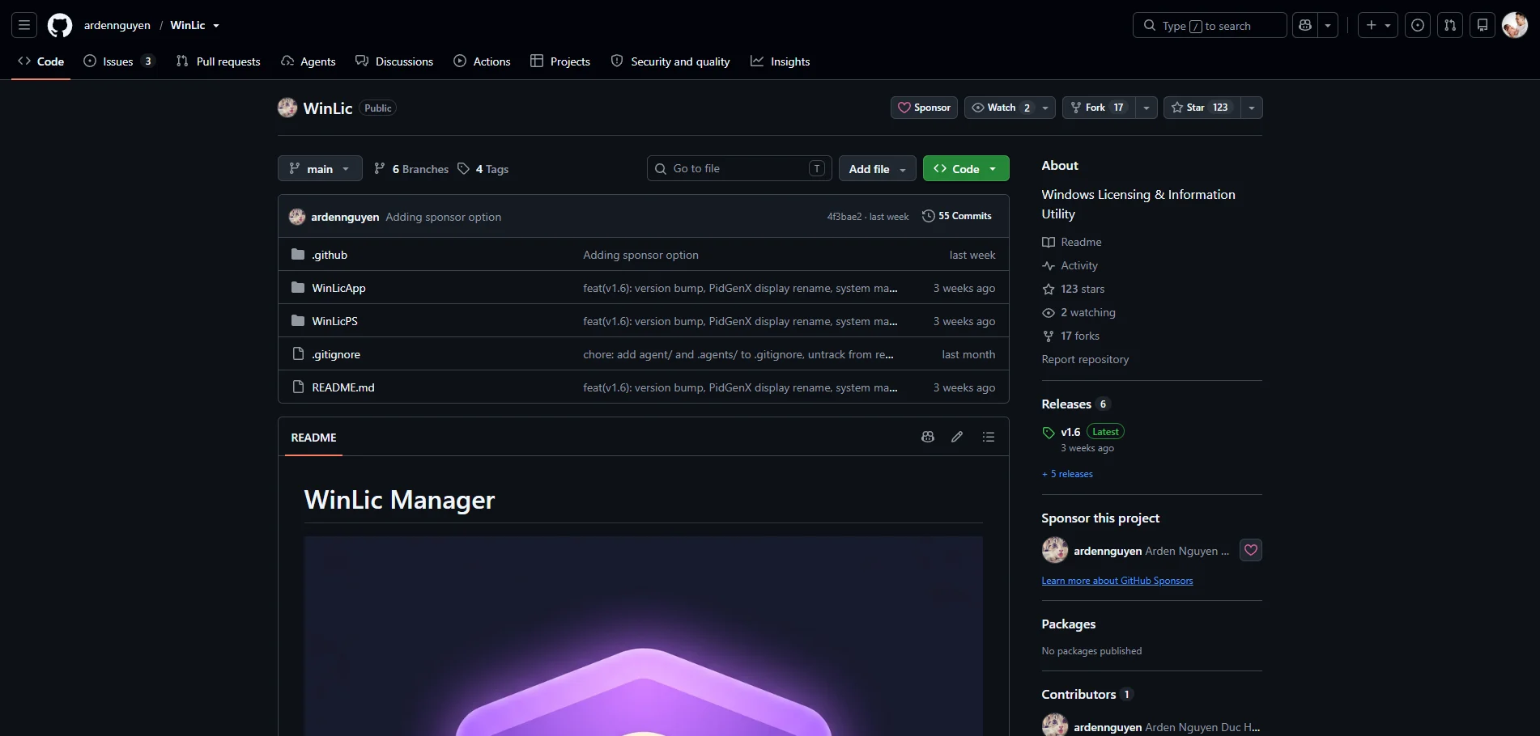Expand the green Code dropdown
The height and width of the screenshot is (736, 1540).
tap(966, 168)
